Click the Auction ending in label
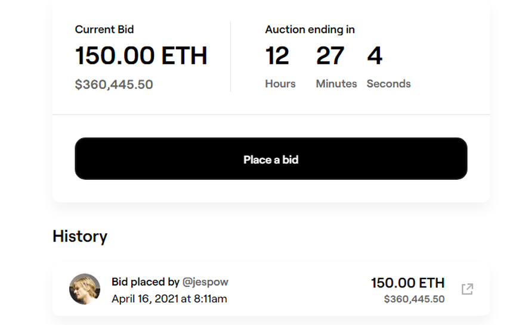Image resolution: width=507 pixels, height=325 pixels. (x=310, y=29)
